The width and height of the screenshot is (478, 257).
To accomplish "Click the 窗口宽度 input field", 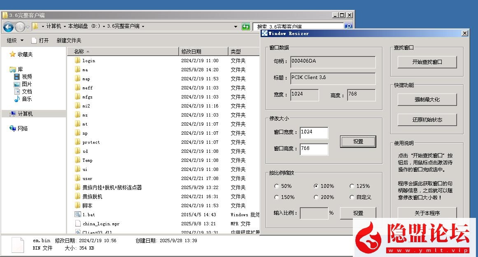I will [x=314, y=133].
